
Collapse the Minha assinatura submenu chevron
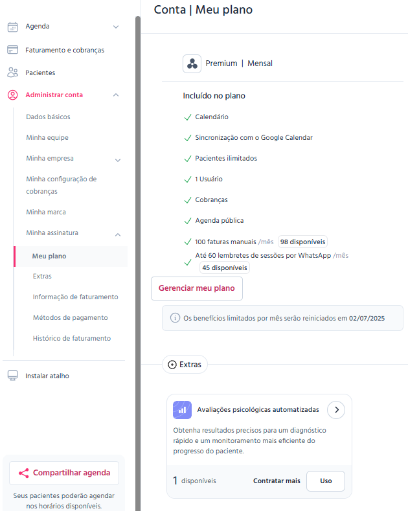pyautogui.click(x=118, y=234)
